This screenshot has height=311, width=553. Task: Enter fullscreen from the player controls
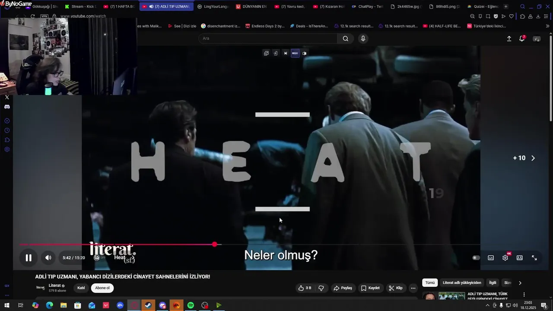pos(534,258)
